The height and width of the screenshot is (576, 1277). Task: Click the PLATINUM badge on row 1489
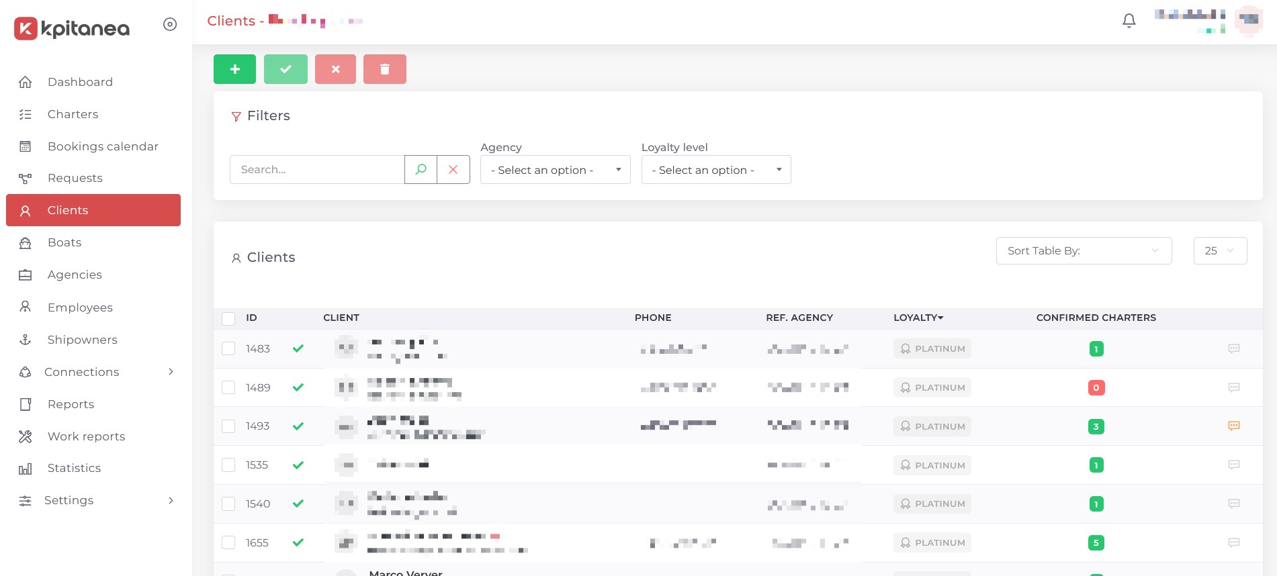(x=932, y=387)
